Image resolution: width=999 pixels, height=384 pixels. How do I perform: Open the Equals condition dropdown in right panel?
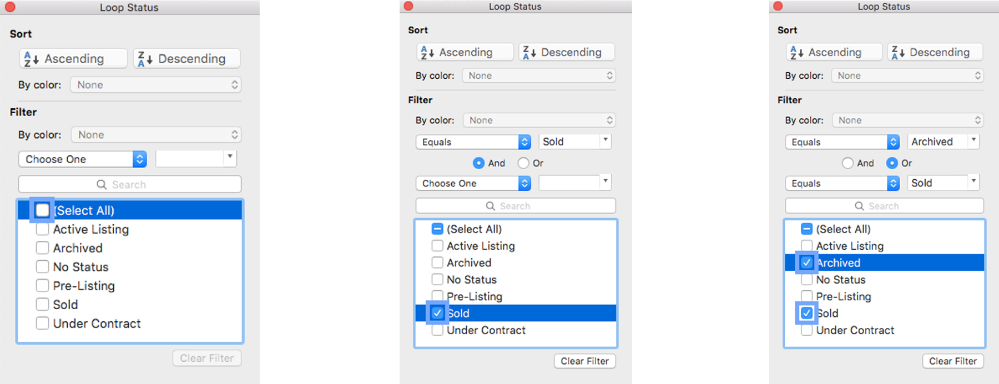coord(841,142)
